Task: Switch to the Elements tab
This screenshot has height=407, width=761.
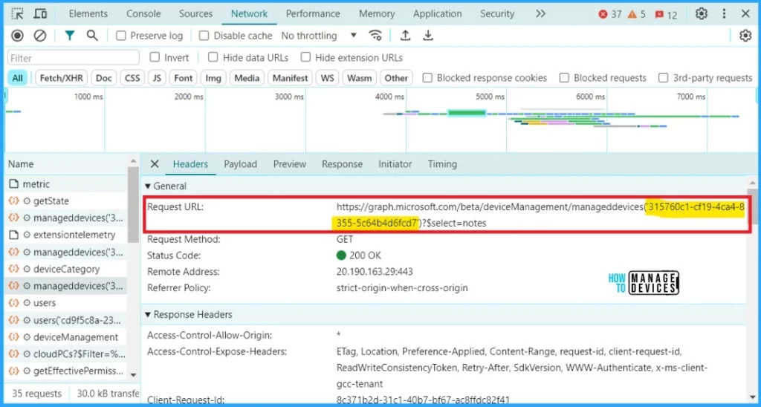Action: coord(88,13)
